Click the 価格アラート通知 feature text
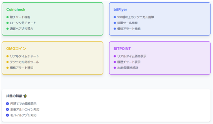The width and height of the screenshot is (213, 124). click(21, 68)
